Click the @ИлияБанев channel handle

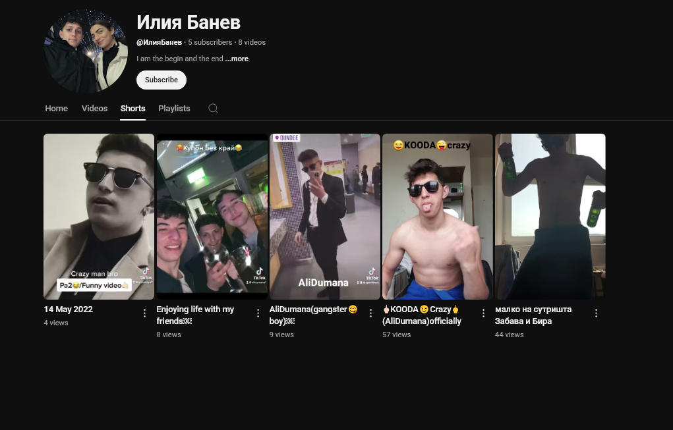160,42
